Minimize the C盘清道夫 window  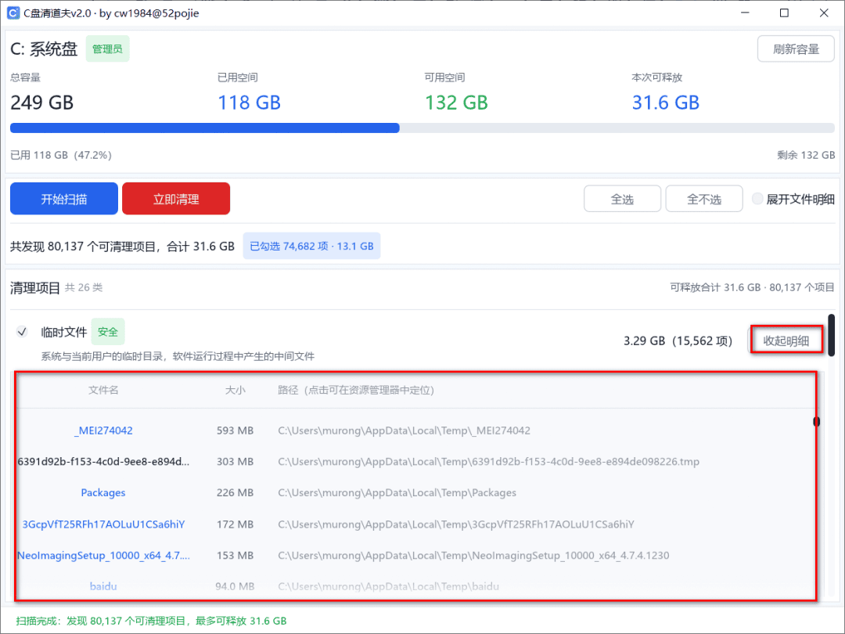click(x=745, y=13)
